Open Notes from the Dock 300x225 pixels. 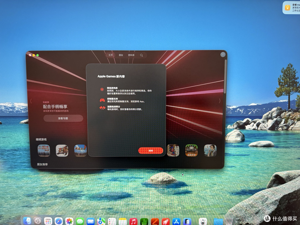click(x=123, y=222)
